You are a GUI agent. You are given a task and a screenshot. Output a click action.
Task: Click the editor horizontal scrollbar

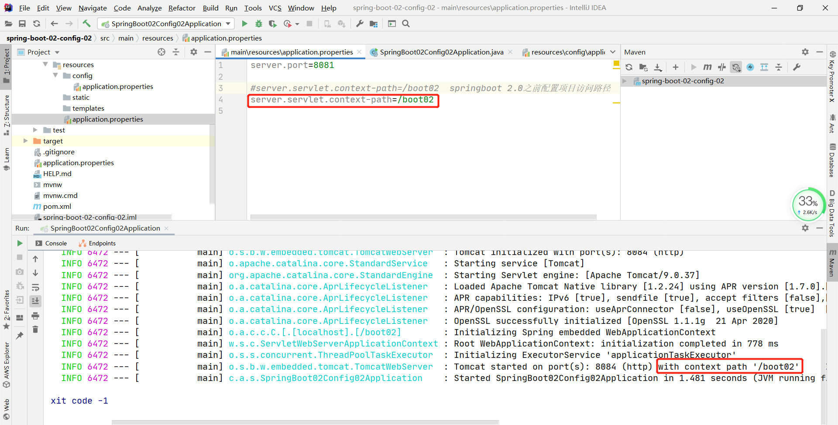423,217
